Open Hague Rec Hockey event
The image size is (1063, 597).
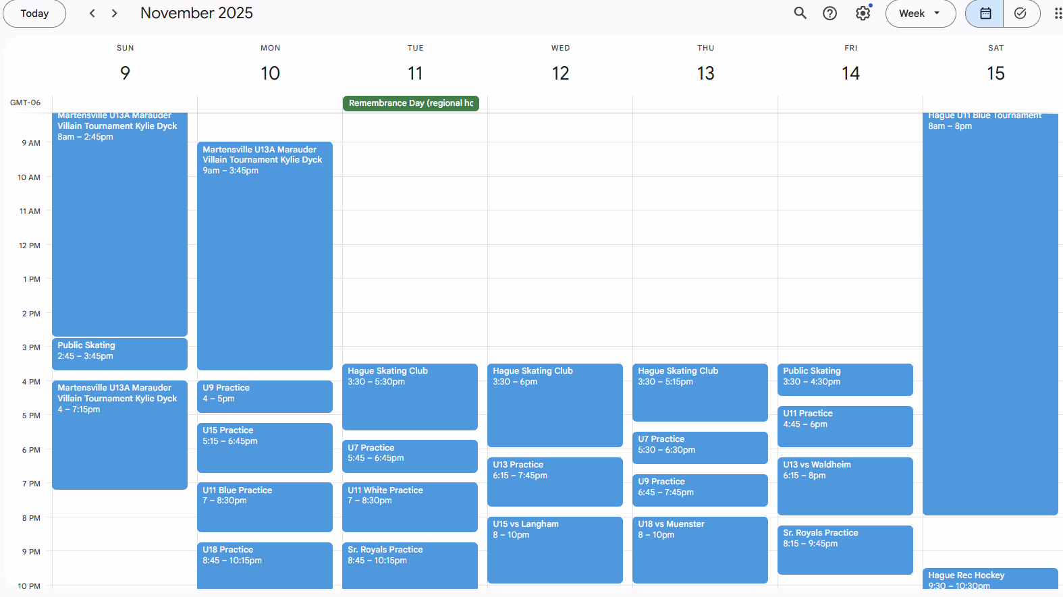[x=989, y=578]
